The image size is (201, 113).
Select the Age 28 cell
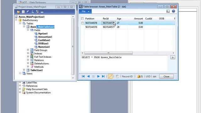point(122,27)
